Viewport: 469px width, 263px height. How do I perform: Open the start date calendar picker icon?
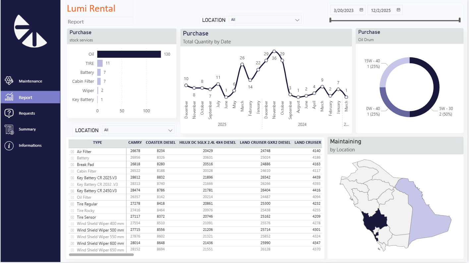361,10
